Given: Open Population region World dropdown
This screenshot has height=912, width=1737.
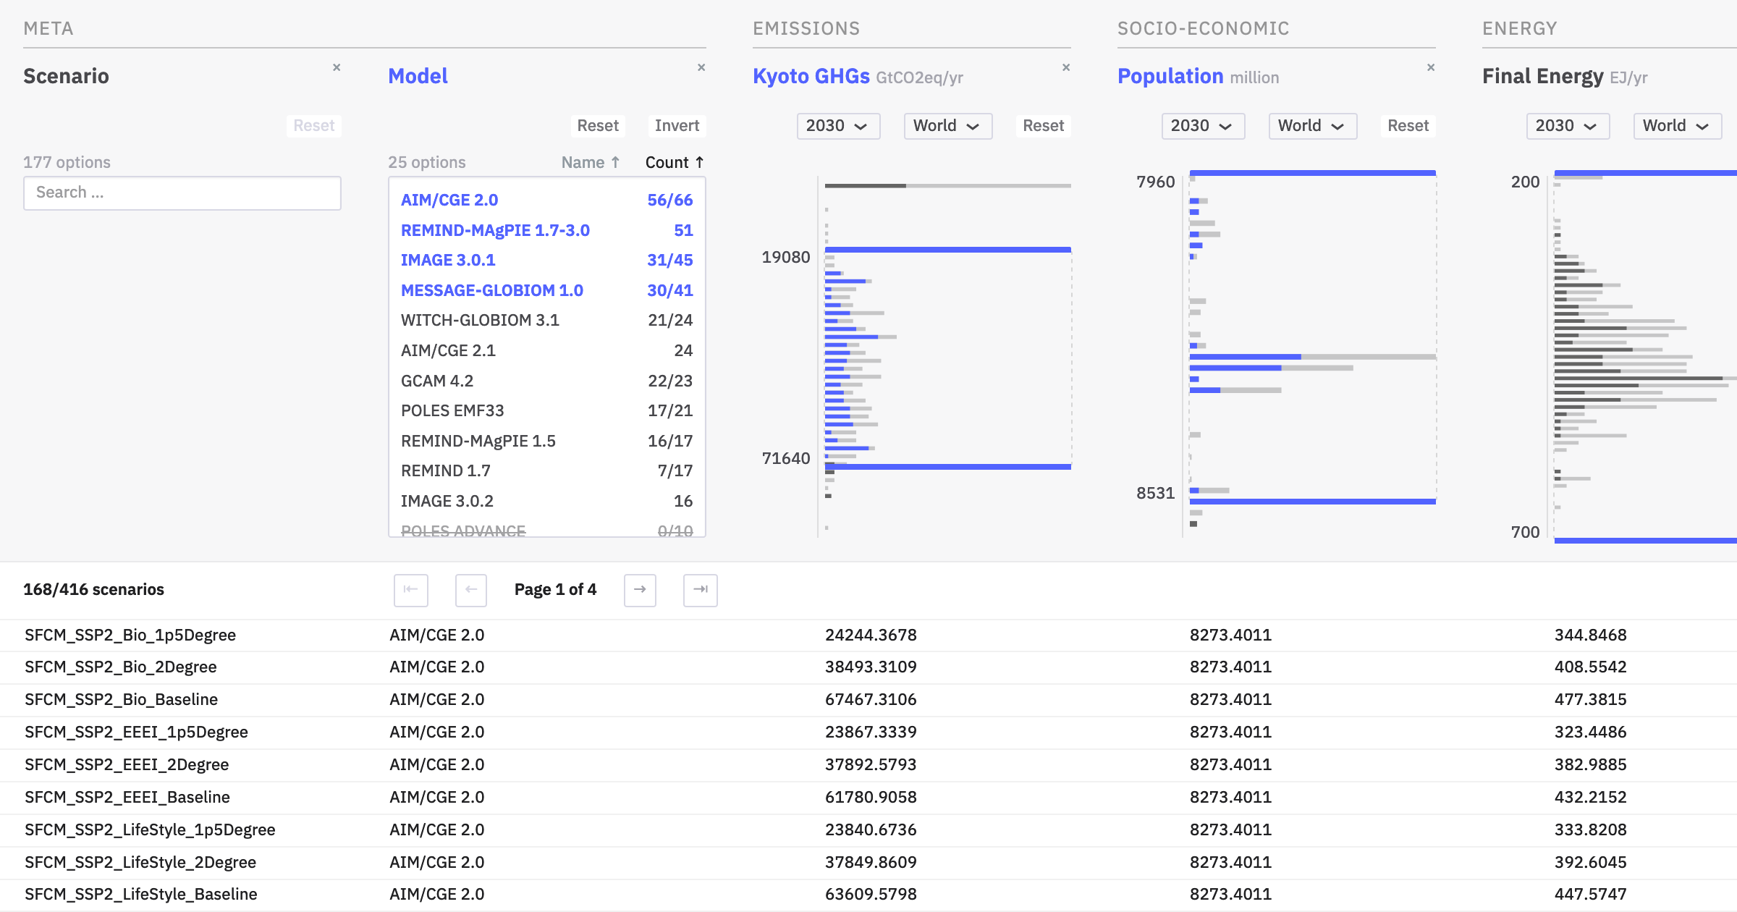Looking at the screenshot, I should pos(1312,126).
